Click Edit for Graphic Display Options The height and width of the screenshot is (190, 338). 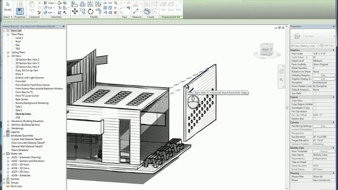click(324, 79)
